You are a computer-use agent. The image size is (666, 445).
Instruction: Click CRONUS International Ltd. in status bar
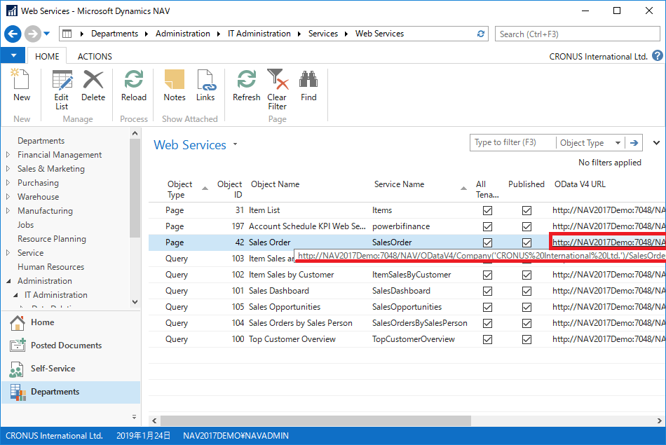(x=54, y=436)
